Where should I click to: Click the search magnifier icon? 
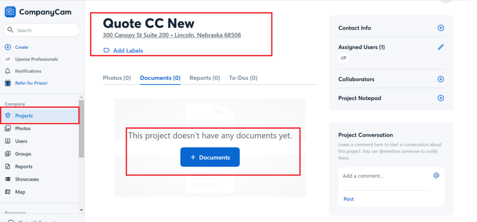point(10,30)
